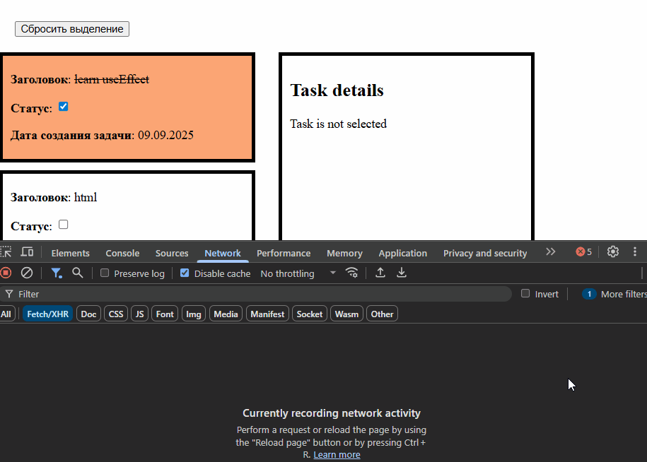The height and width of the screenshot is (462, 647).
Task: Click the export HAR download icon
Action: [x=402, y=273]
